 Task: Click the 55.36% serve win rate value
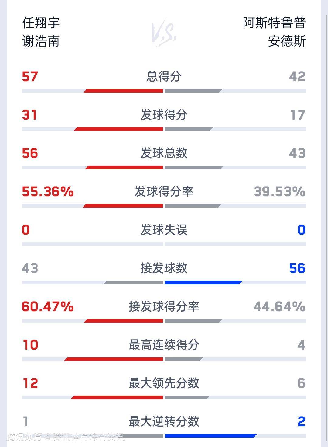(x=48, y=192)
